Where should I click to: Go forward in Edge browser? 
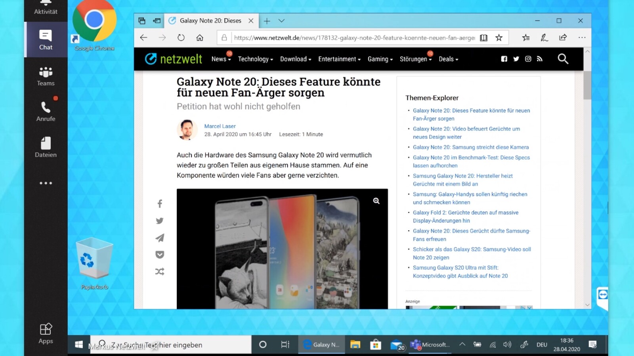point(162,38)
